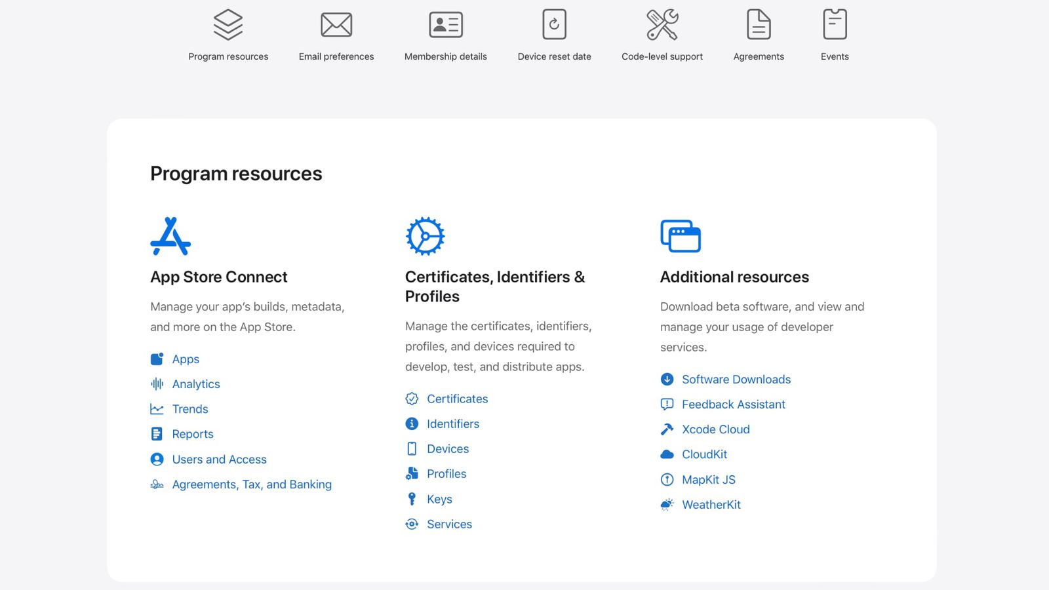
Task: Open Xcode Cloud
Action: (715, 429)
